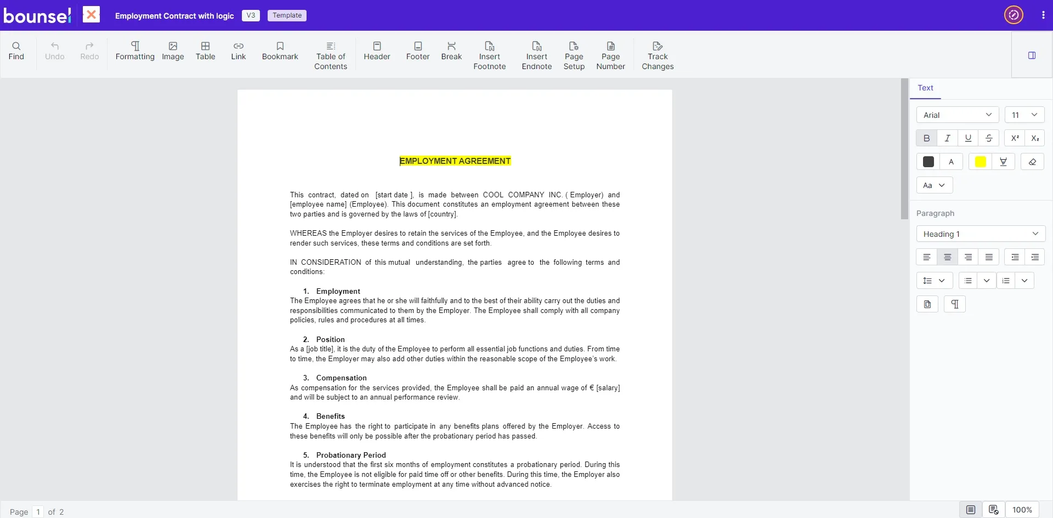Insert a page Break
Screen dimensions: 1053x518
451,50
